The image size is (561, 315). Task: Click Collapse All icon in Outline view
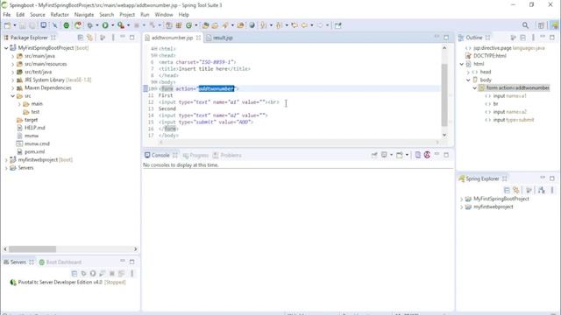tap(522, 38)
